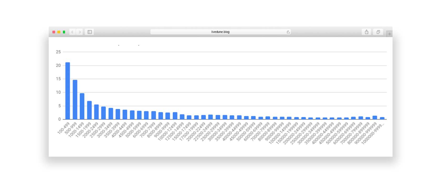
Task: Open a new tab with plus button
Action: (x=389, y=34)
